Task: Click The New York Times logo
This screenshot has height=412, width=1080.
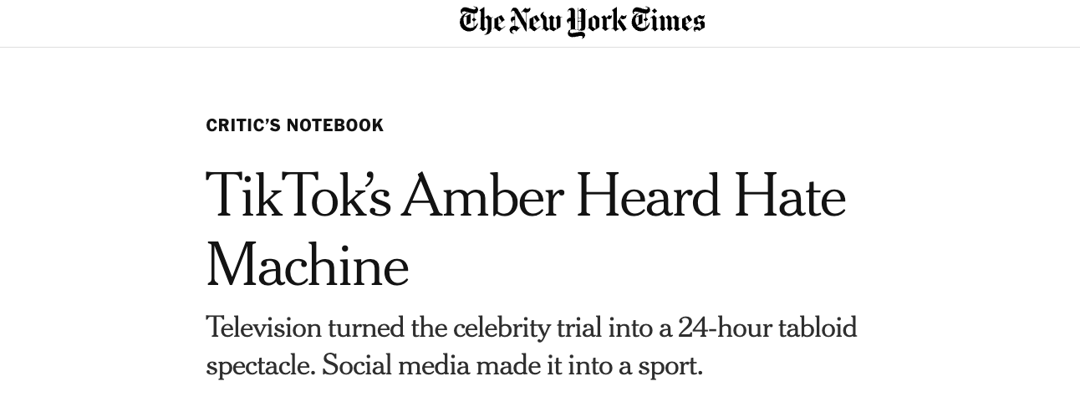Action: 582,21
